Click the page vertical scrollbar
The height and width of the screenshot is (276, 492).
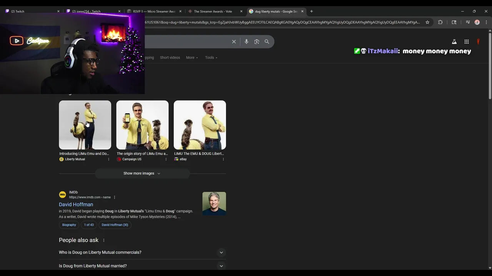(490, 65)
